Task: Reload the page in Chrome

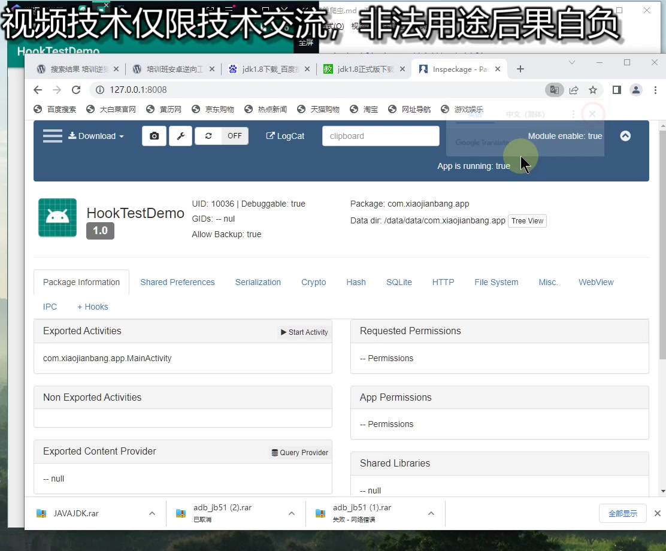Action: click(x=76, y=89)
